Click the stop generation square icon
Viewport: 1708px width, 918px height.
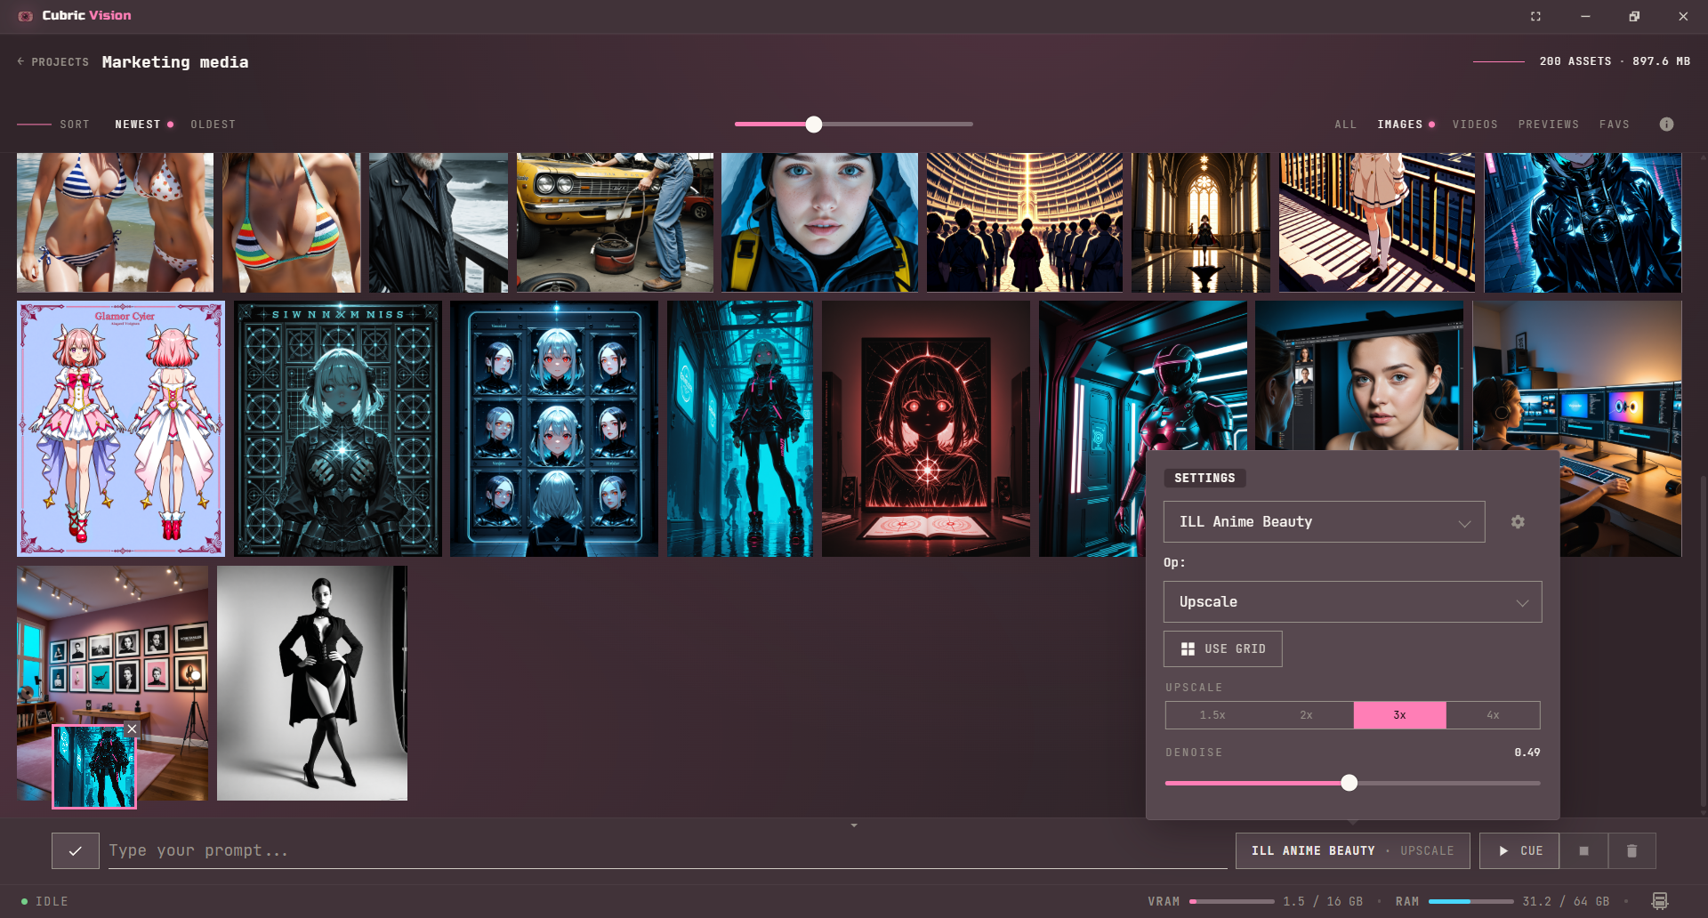click(1583, 851)
